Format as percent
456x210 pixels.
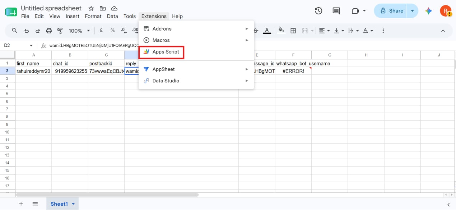click(x=112, y=31)
